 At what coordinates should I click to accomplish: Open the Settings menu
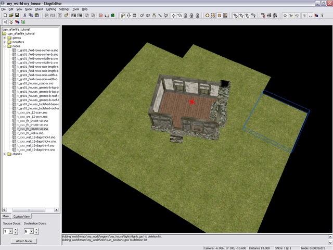coord(64,9)
